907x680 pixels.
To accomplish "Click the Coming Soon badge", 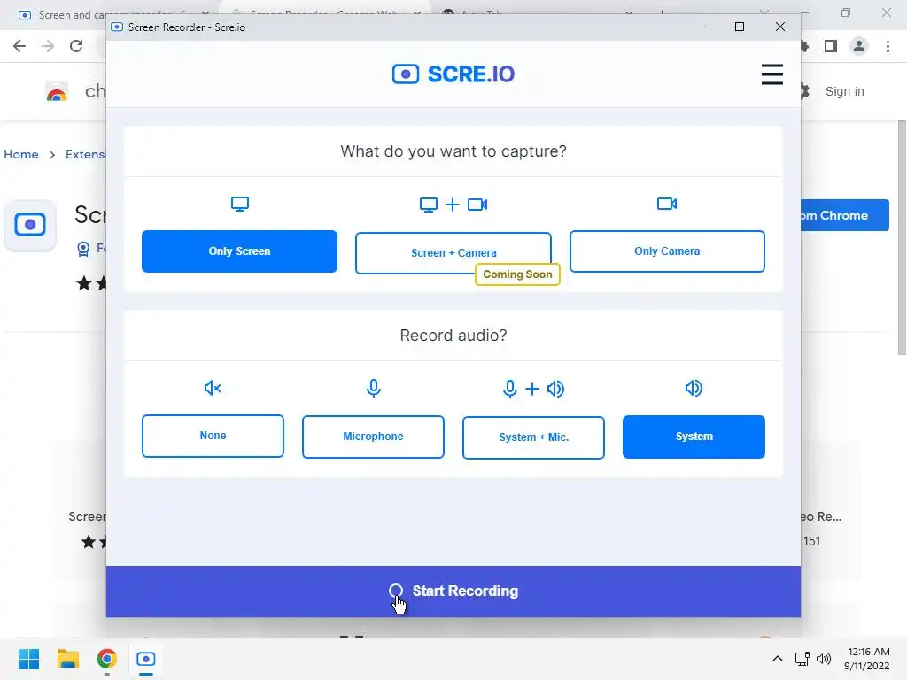I will (x=517, y=274).
